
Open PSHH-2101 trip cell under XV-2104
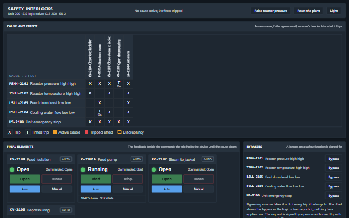pos(90,84)
